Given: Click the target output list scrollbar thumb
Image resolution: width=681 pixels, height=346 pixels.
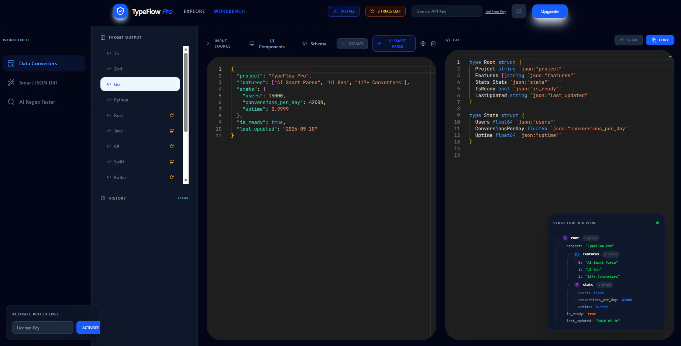Looking at the screenshot, I should (186, 92).
